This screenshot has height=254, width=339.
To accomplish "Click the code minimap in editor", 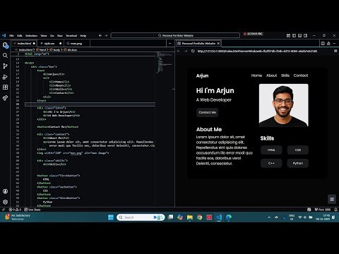I will point(165,62).
